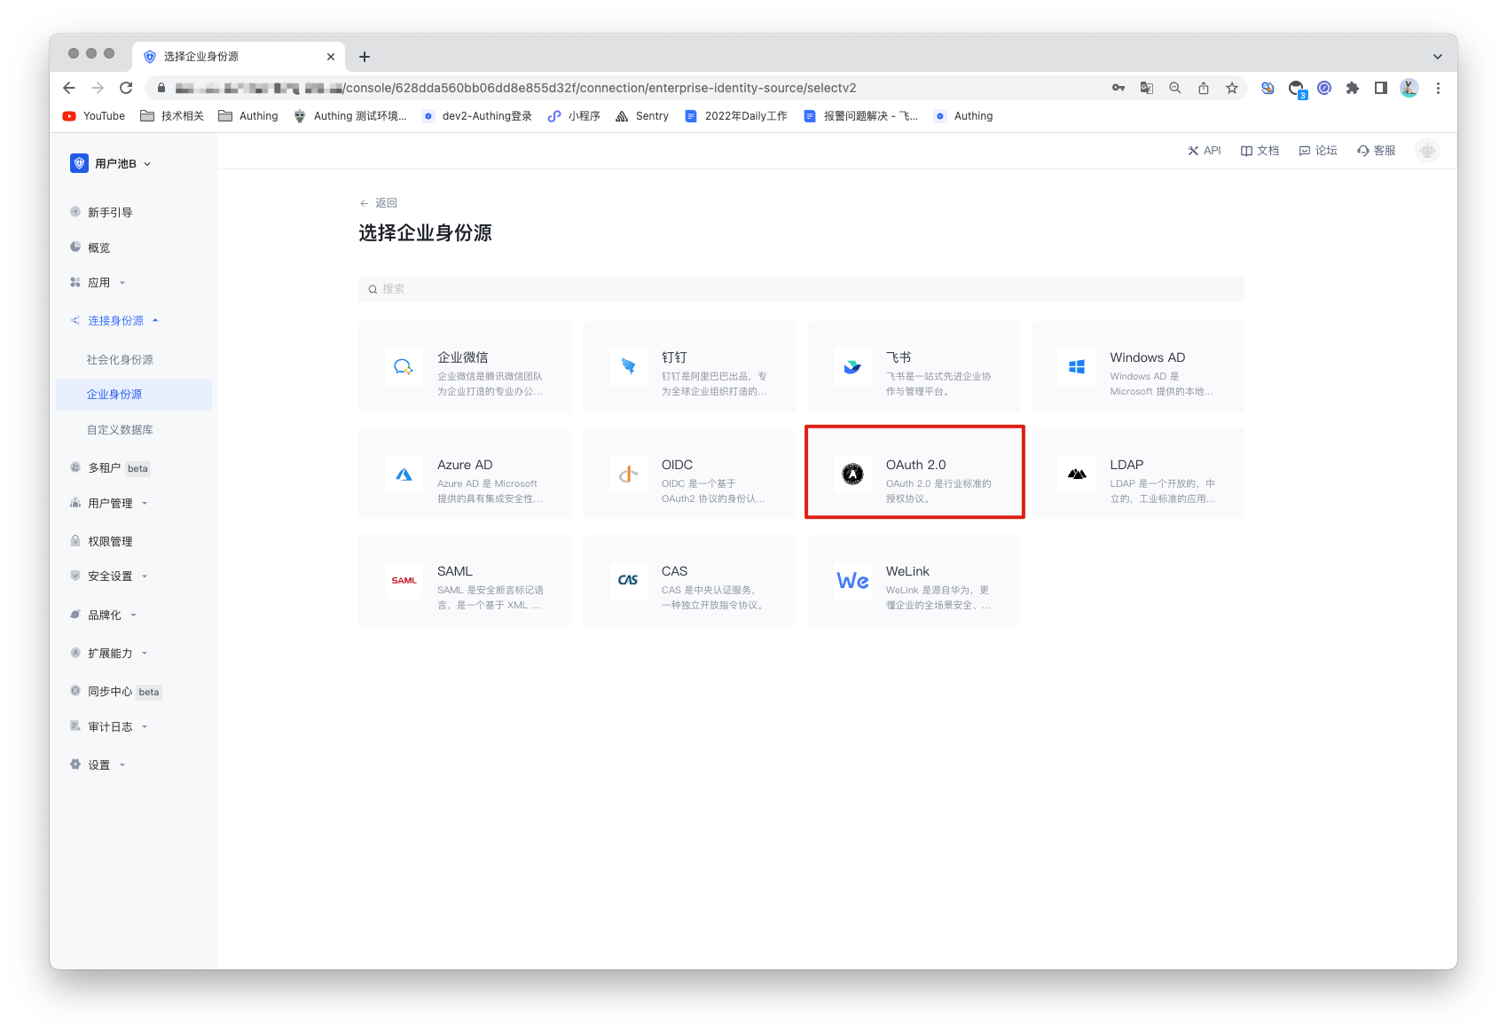Select the LDAP identity source
Screen dimensions: 1507x1035
tap(1137, 473)
